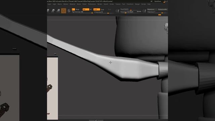215x121 pixels.
Task: Open the Transform menu
Action: (x=130, y=4)
